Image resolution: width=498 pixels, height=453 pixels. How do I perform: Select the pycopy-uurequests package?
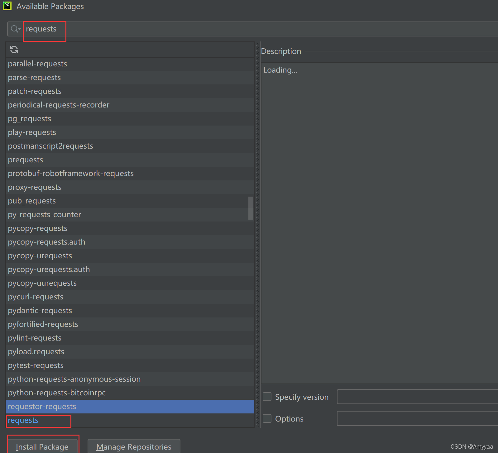[130, 283]
